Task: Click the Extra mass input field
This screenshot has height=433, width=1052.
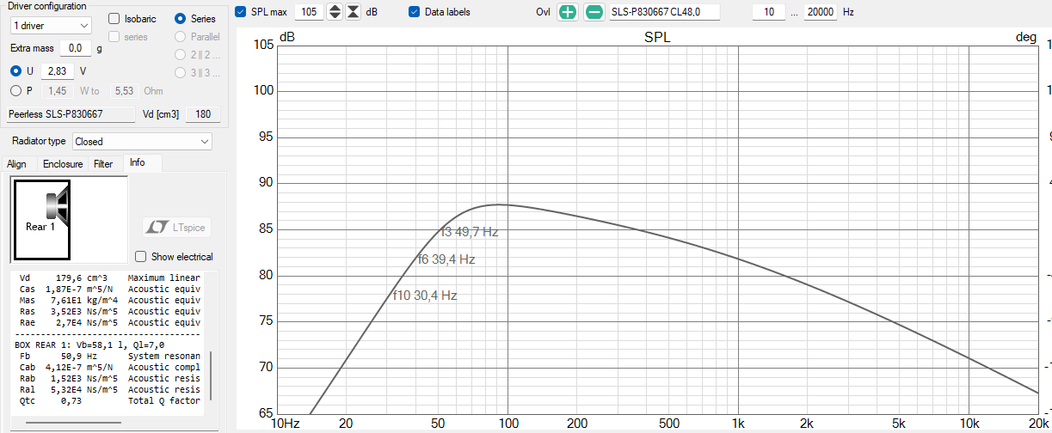Action: (74, 48)
